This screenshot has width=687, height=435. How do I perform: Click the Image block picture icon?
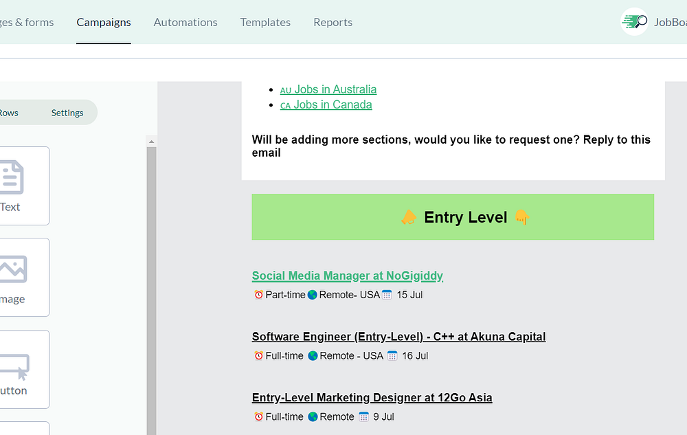pos(13,269)
